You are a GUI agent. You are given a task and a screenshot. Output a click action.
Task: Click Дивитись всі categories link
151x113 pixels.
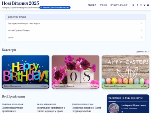click(143, 52)
